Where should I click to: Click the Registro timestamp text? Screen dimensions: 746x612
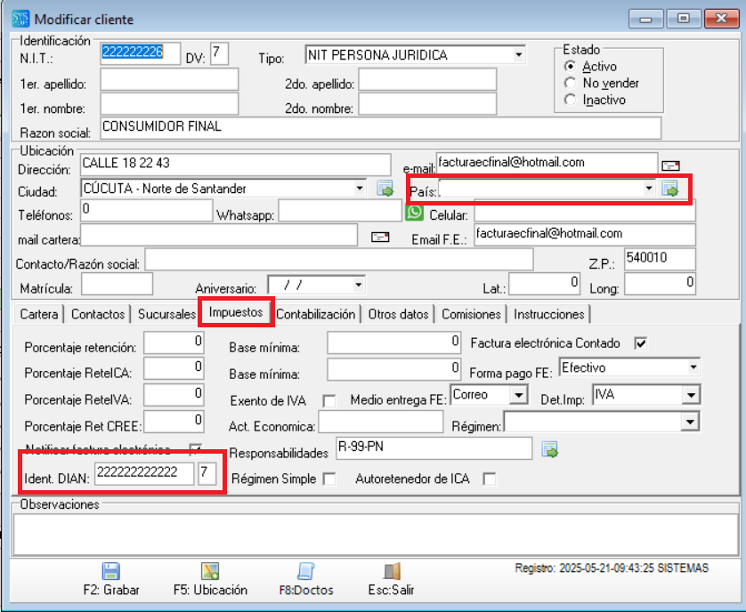pos(612,568)
